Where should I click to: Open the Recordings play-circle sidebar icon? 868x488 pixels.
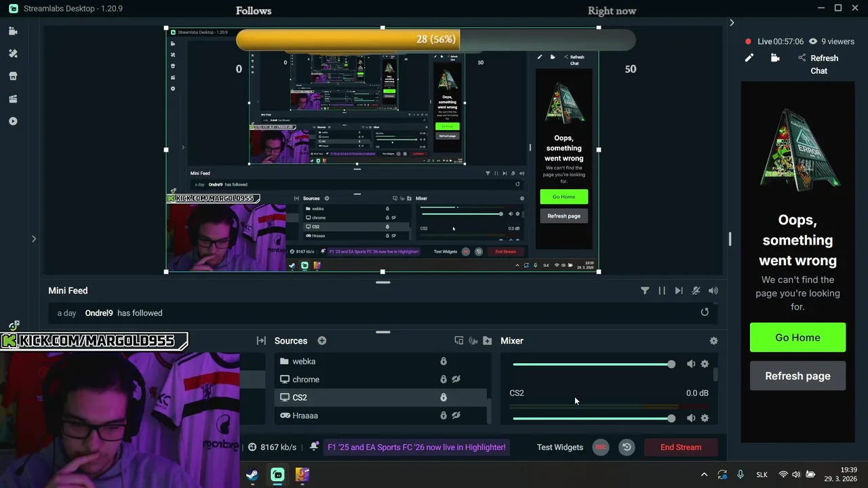(13, 121)
